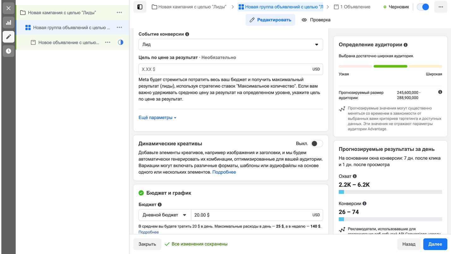Select the pencil editing tool in the sidebar
The image size is (451, 254).
(x=8, y=37)
